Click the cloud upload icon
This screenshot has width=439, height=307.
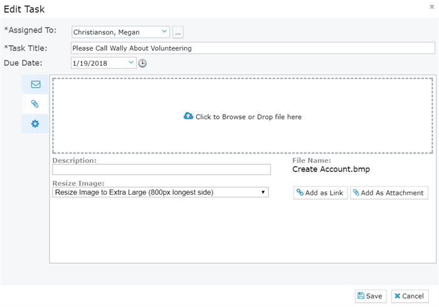click(x=188, y=116)
